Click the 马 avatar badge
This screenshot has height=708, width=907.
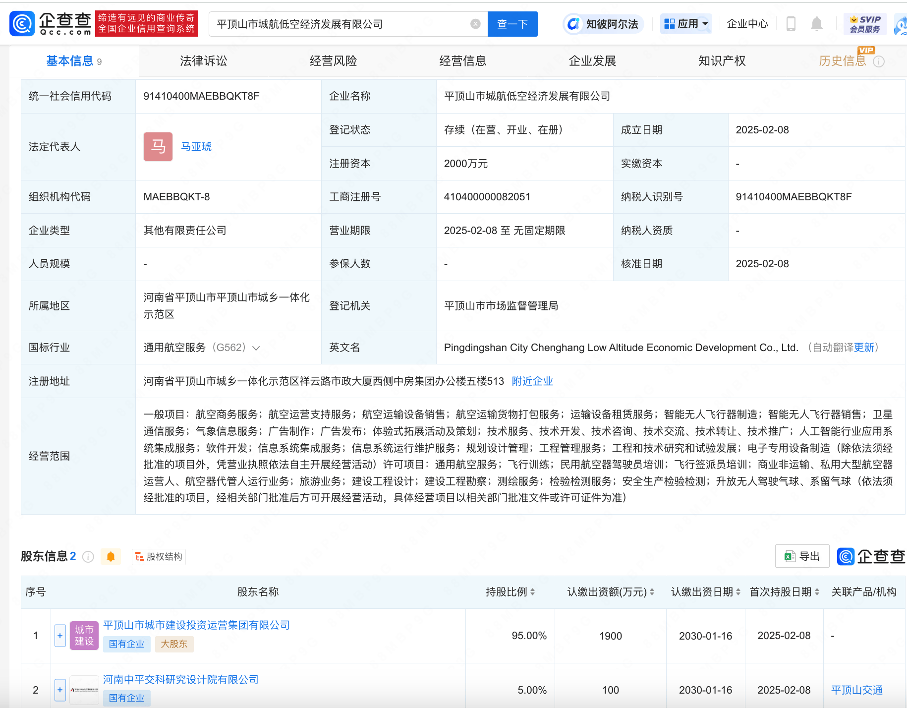158,147
